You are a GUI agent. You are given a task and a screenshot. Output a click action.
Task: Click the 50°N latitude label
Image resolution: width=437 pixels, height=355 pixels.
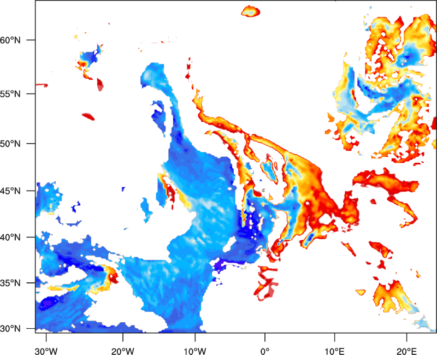[10, 144]
